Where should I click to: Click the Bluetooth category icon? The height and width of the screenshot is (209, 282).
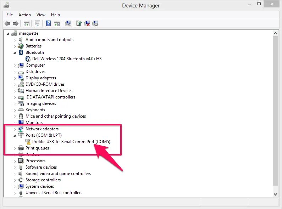(x=21, y=52)
